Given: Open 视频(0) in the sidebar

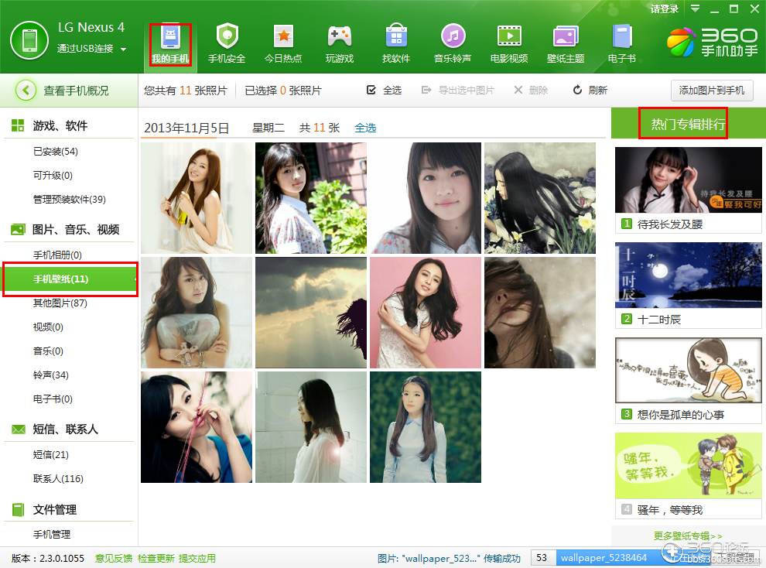Looking at the screenshot, I should (x=48, y=327).
